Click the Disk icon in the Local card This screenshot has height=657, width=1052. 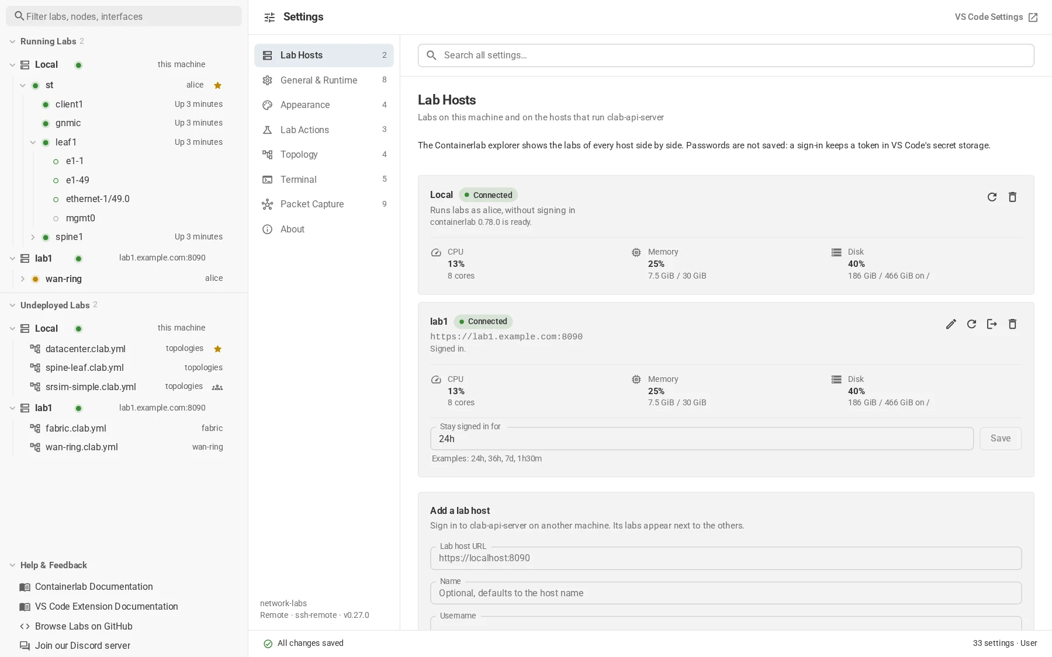[x=836, y=253]
